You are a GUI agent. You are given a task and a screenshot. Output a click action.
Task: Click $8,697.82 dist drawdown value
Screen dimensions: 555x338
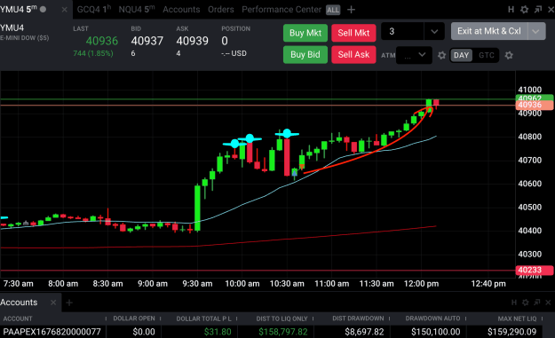tap(364, 332)
